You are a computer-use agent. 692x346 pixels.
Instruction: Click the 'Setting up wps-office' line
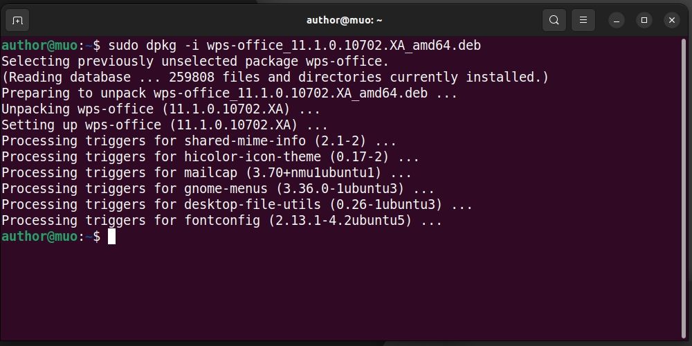[x=164, y=125]
